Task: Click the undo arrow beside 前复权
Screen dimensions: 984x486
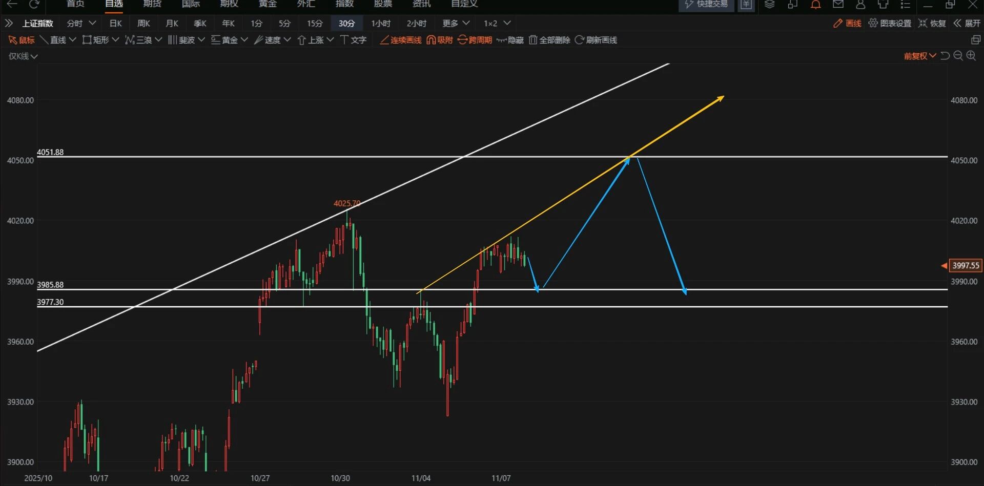Action: tap(945, 56)
